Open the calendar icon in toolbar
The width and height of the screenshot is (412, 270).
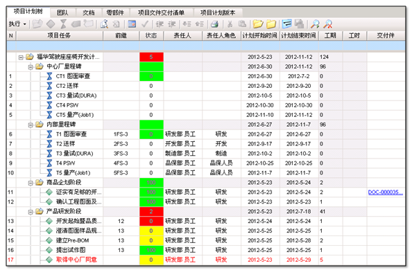click(x=132, y=24)
